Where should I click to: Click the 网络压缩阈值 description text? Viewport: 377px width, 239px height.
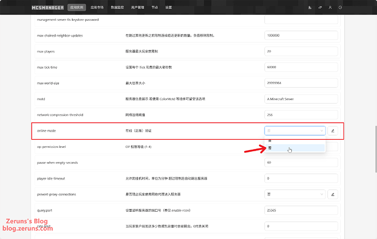pos(135,115)
